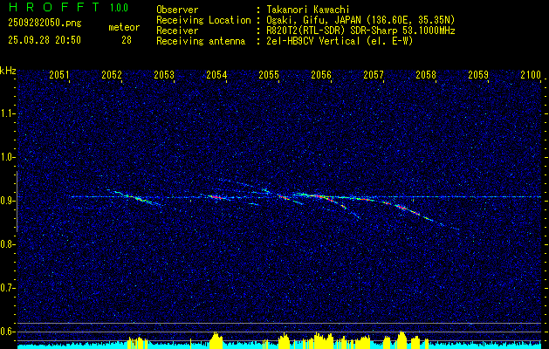
Task: Click the date stamp 25.09.28 20:50
Action: (45, 40)
